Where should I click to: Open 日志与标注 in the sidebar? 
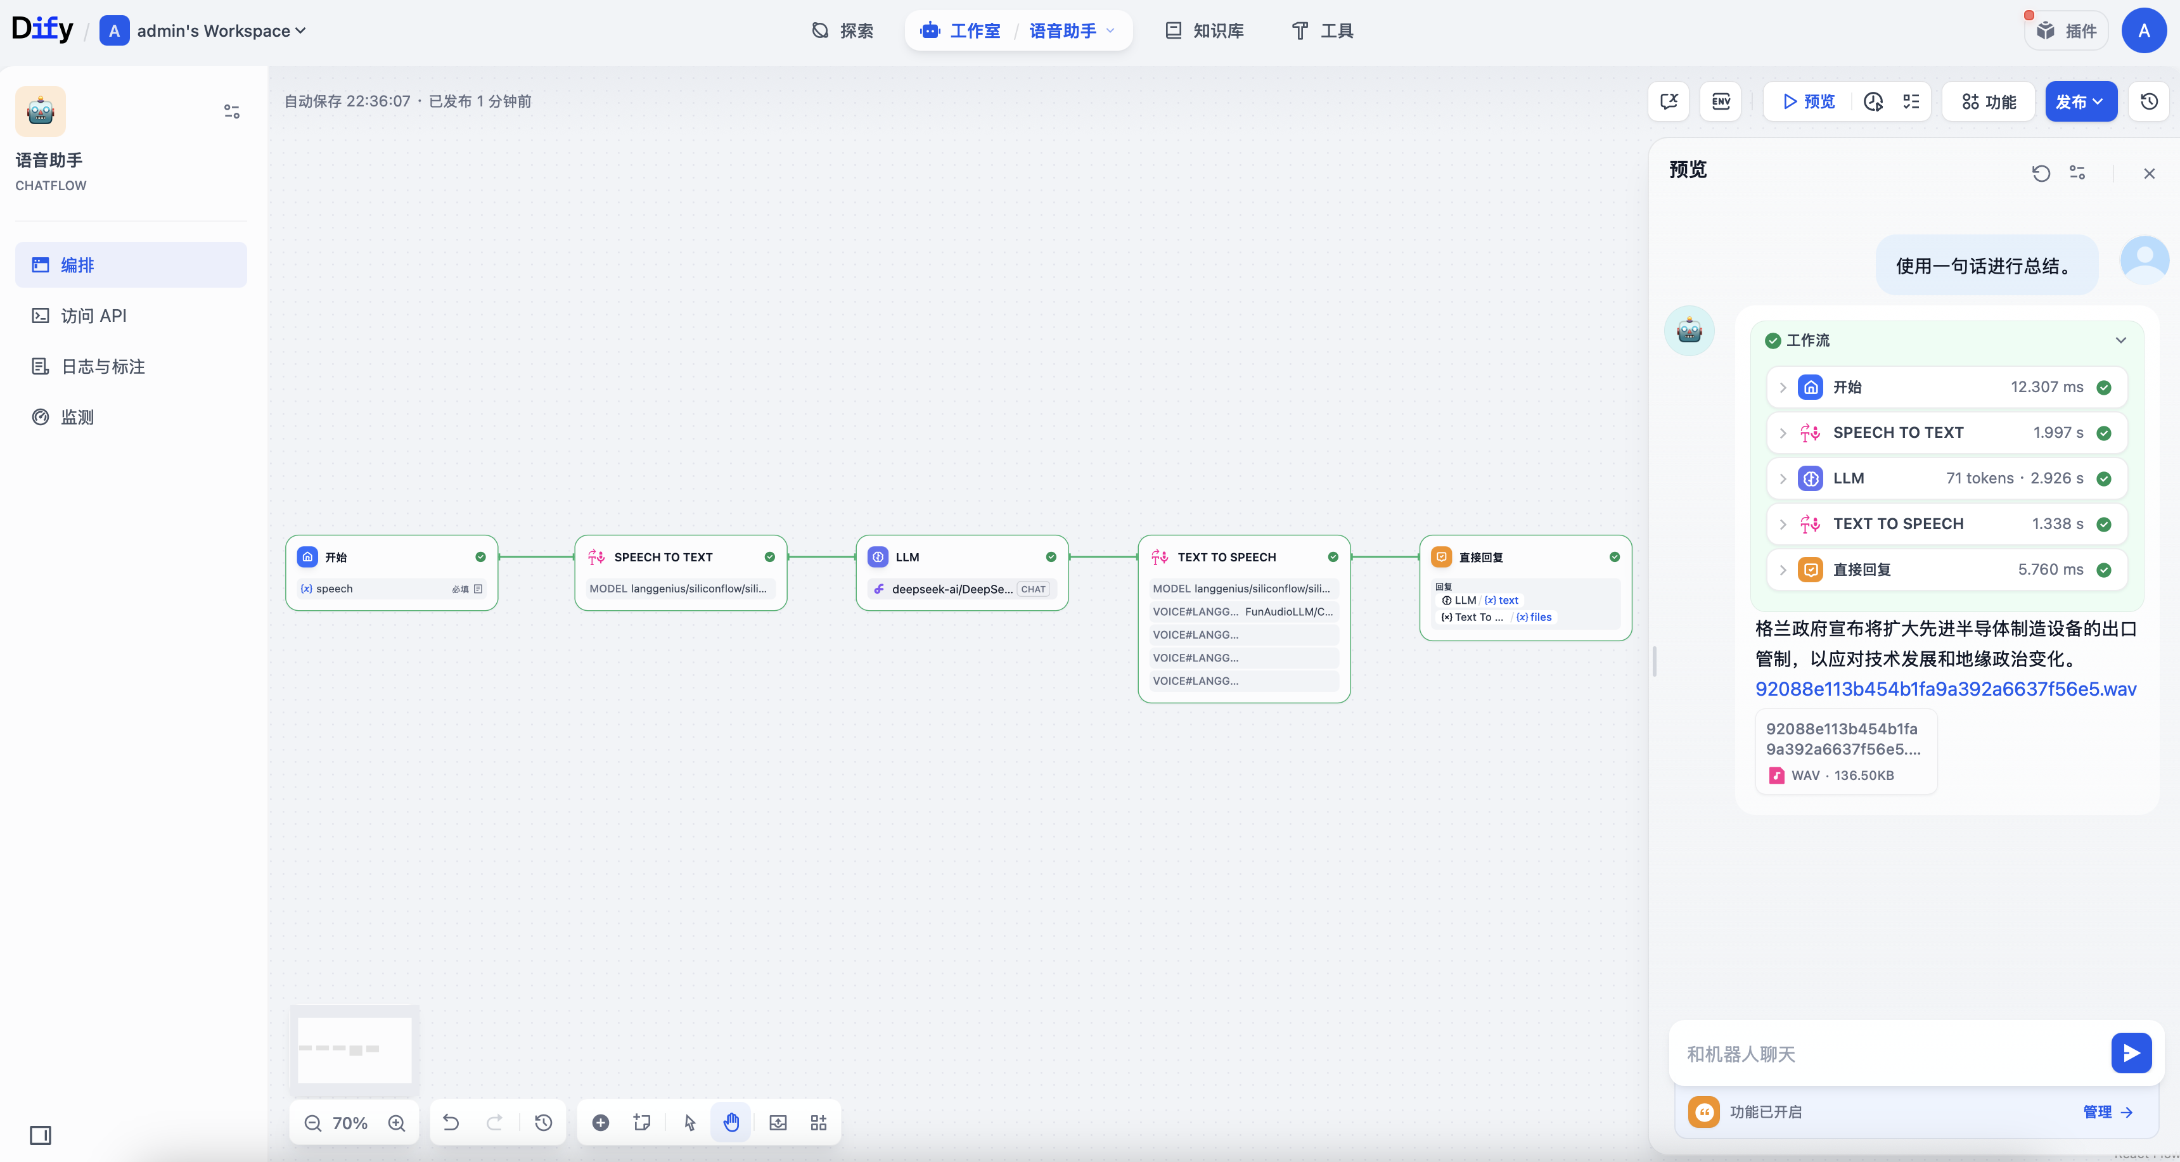(103, 366)
